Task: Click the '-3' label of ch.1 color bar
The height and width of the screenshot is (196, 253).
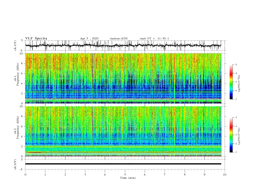Action: [236, 64]
